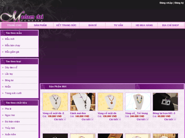This screenshot has width=185, height=138.
Task: Filter by Xoắn kẽm material
Action: pyautogui.click(x=10, y=134)
